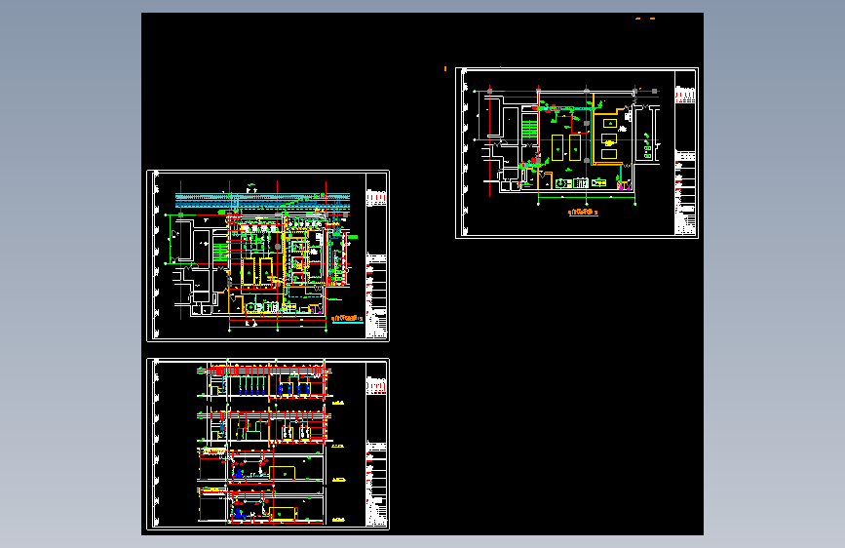Select the bottommost section view in the lower sheet
This screenshot has height=548, width=845.
tap(263, 506)
